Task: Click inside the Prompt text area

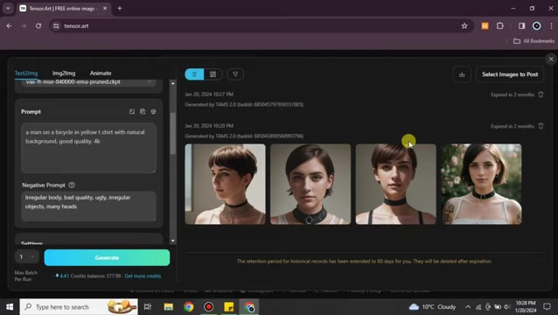Action: (88, 148)
